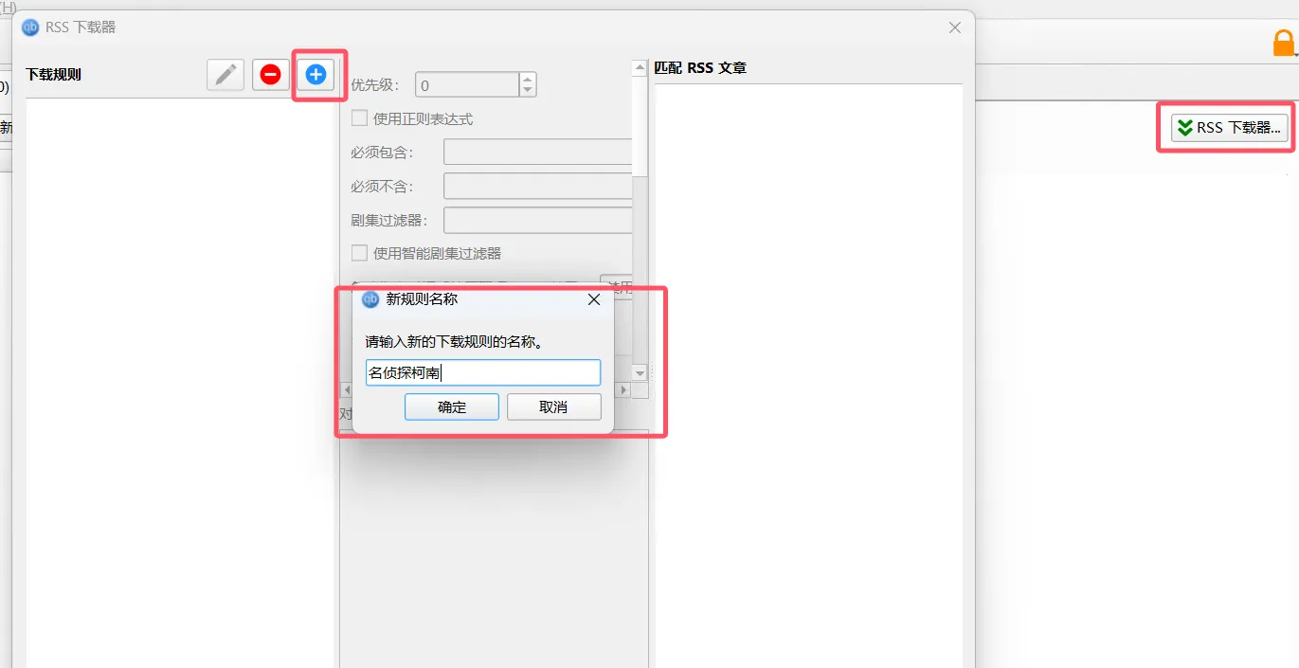The height and width of the screenshot is (668, 1299).
Task: Enable 使用正则表达式 checkbox
Action: [360, 118]
